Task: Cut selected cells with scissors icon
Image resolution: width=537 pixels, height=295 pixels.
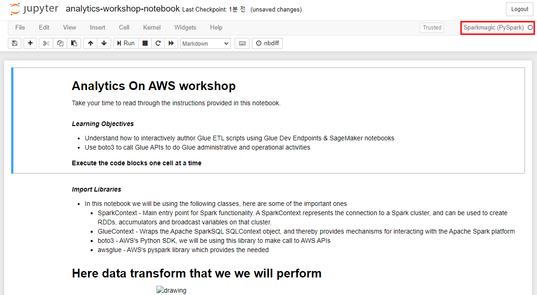Action: tap(46, 43)
